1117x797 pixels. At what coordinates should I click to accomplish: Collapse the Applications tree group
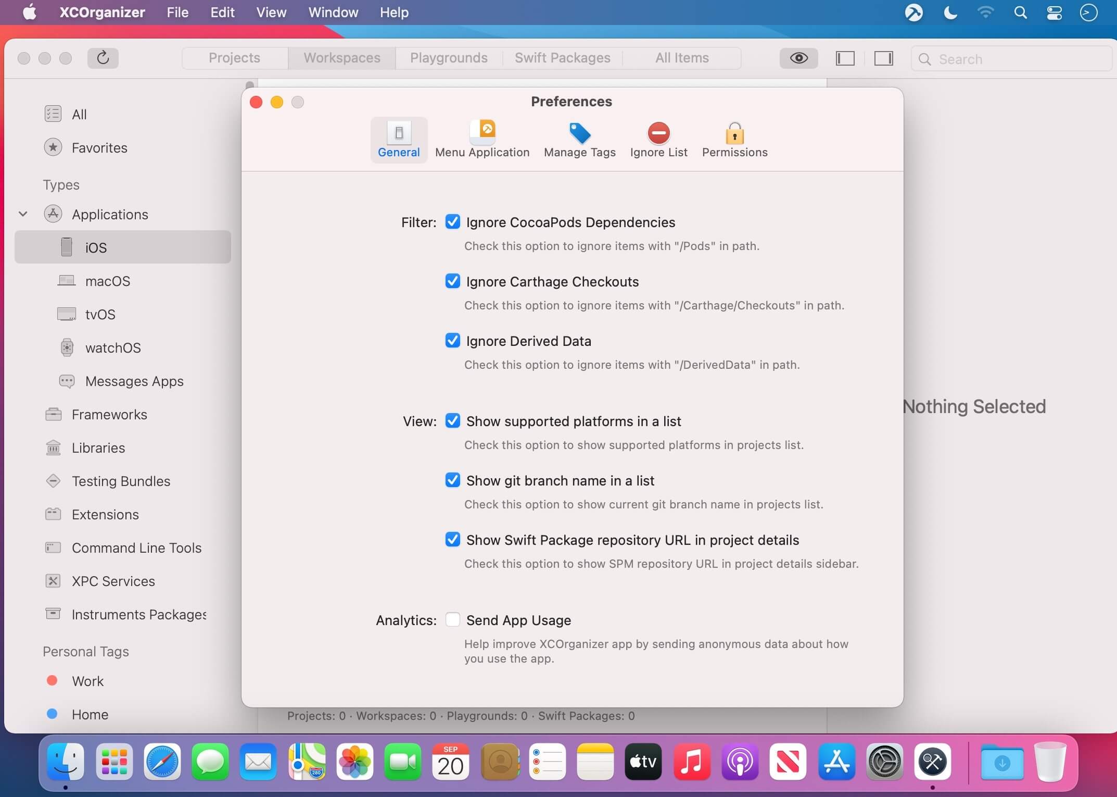(x=23, y=214)
